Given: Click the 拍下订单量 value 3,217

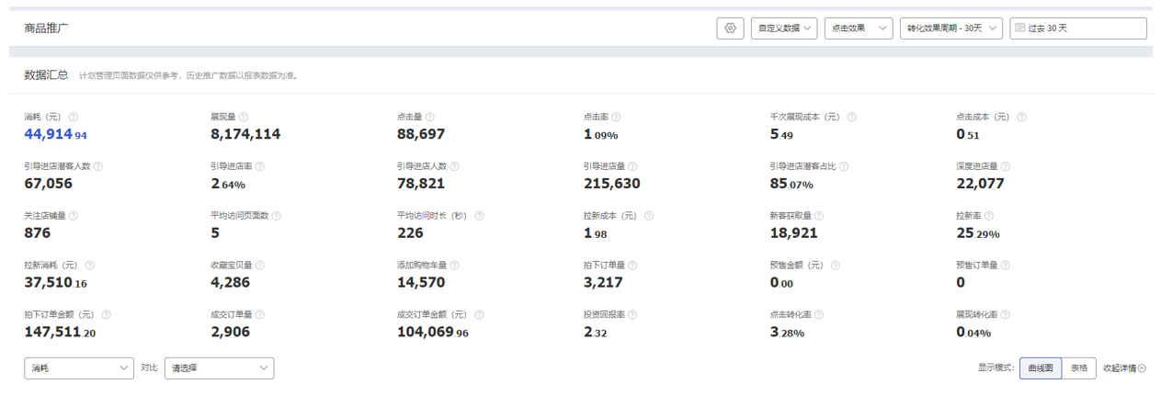Looking at the screenshot, I should coord(603,283).
